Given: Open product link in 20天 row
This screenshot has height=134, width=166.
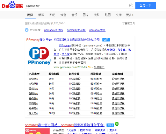Looking at the screenshot, I should click(33, 93).
